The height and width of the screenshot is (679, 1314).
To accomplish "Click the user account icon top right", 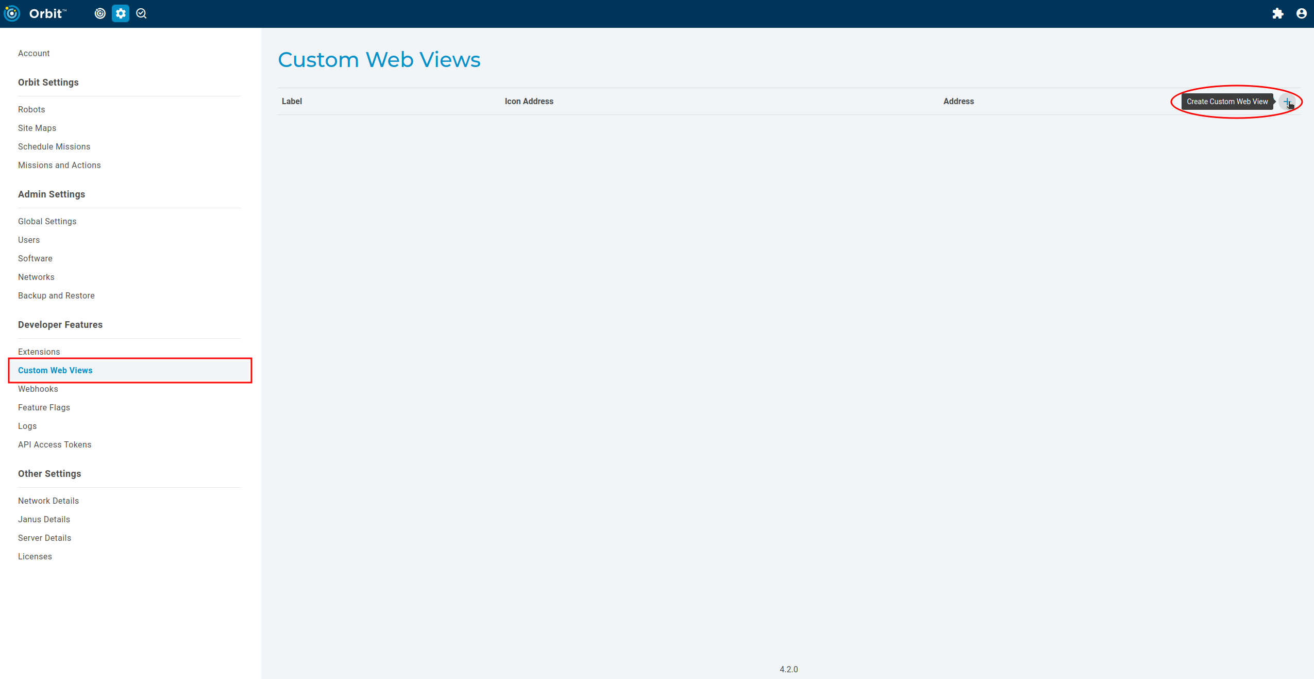I will [1301, 13].
